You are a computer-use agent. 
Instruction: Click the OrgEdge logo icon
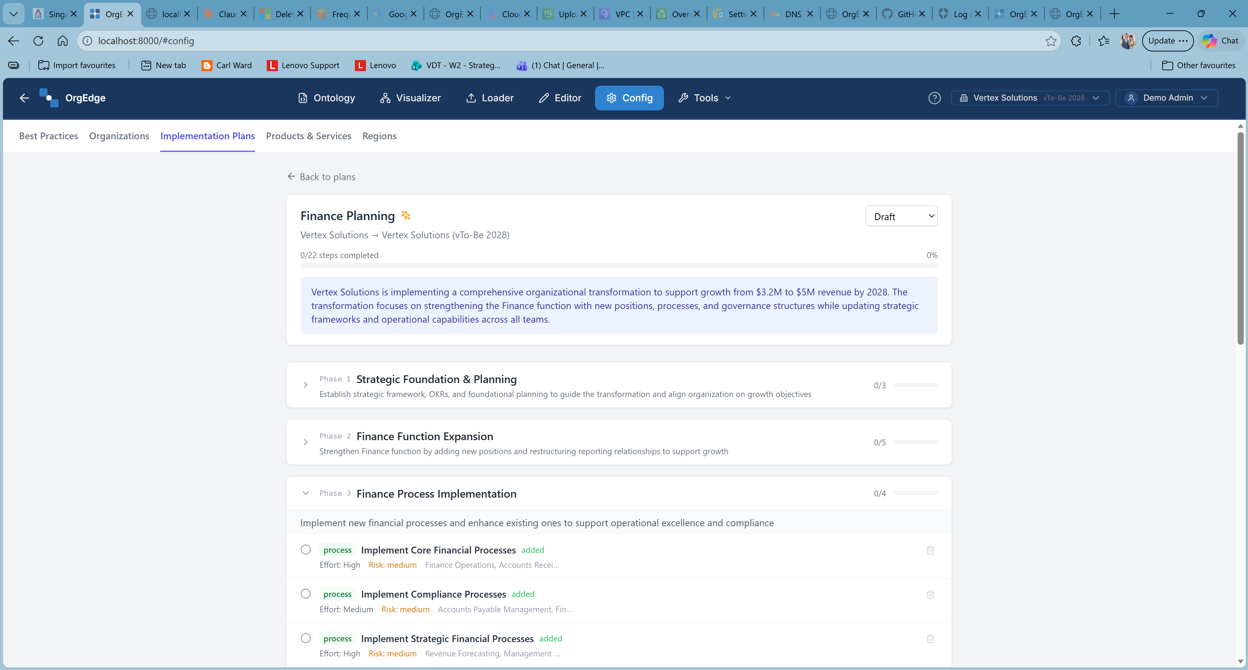[48, 98]
